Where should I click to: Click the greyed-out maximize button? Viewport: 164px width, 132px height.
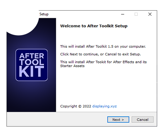point(136,14)
